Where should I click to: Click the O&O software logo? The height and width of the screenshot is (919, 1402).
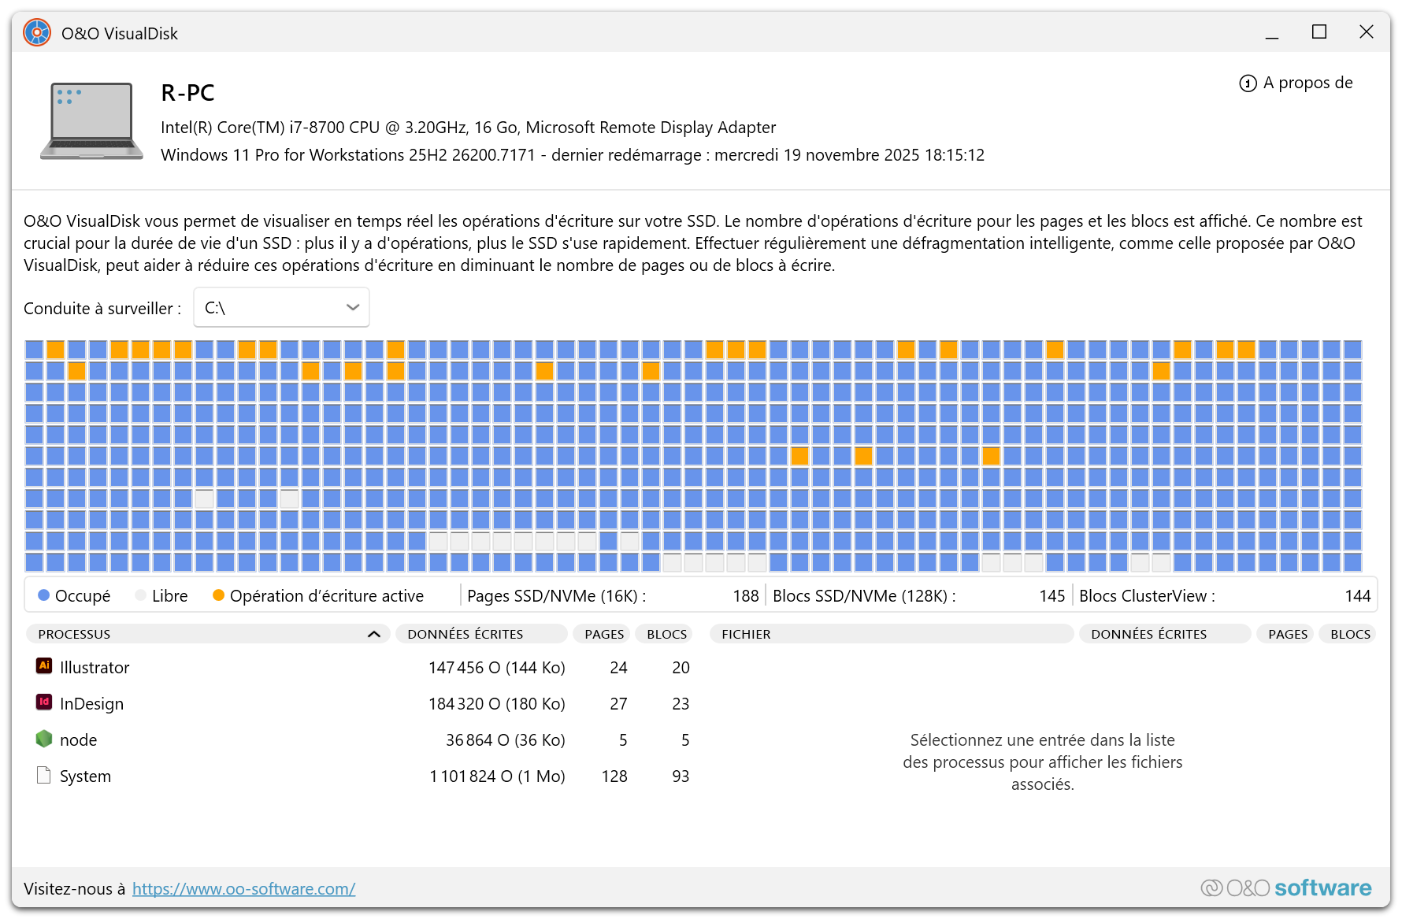click(x=1285, y=888)
